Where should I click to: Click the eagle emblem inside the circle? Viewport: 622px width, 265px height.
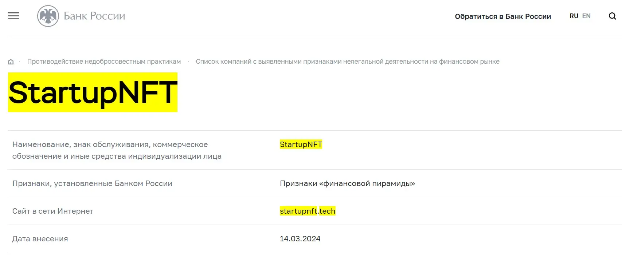click(48, 16)
